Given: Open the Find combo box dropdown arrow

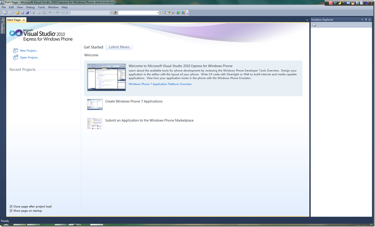Looking at the screenshot, I should coord(158,13).
